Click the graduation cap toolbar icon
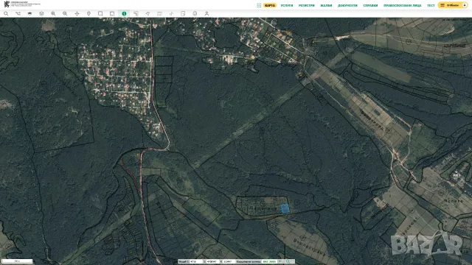 click(x=29, y=13)
